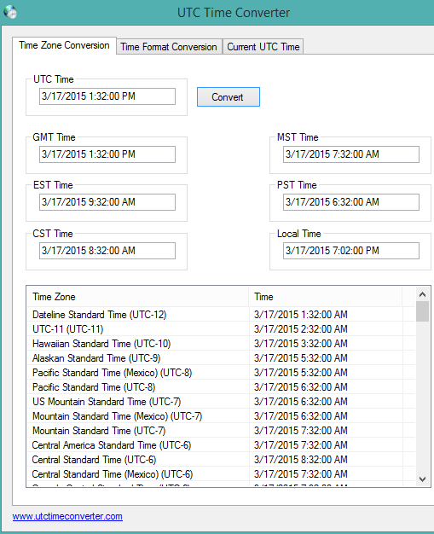Image resolution: width=434 pixels, height=534 pixels.
Task: Click the MST Time text box
Action: pyautogui.click(x=351, y=154)
